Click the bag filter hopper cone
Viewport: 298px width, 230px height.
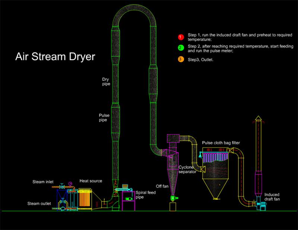(x=217, y=188)
